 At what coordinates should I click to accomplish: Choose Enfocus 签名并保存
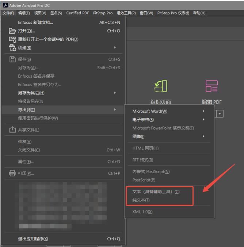pos(63,76)
